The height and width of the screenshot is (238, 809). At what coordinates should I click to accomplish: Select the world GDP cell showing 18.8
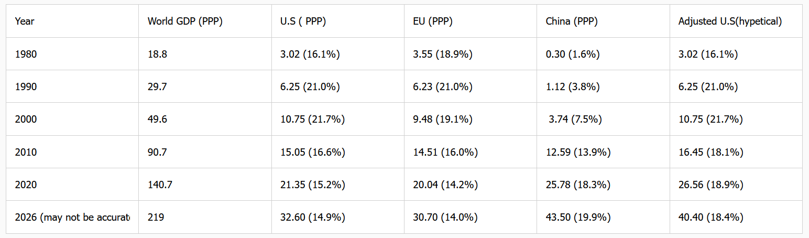(x=205, y=54)
